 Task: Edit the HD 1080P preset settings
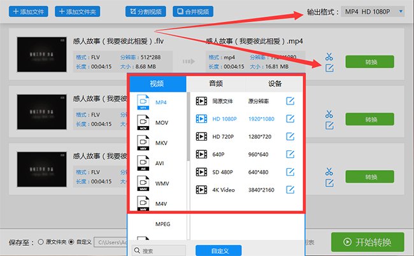pos(290,118)
